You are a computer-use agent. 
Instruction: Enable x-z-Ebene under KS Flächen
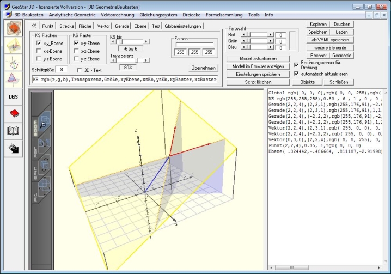(39, 51)
